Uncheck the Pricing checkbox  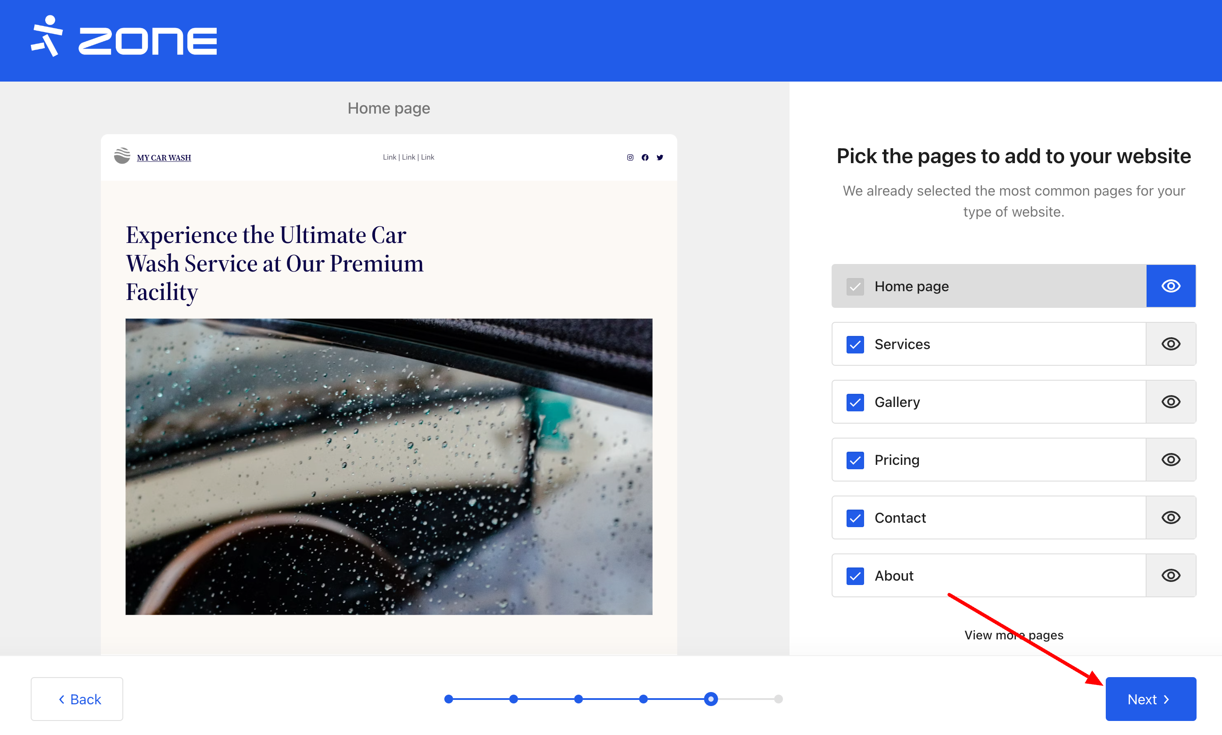click(855, 460)
